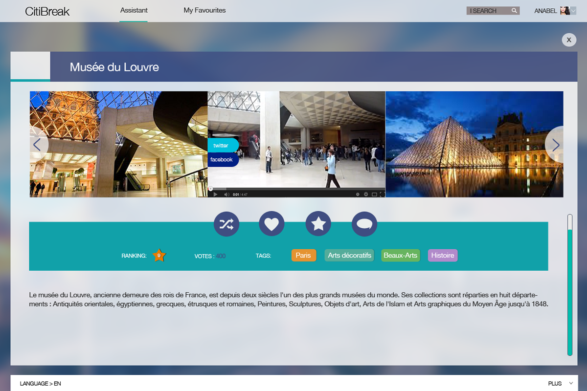Click the video progress bar

(x=296, y=189)
